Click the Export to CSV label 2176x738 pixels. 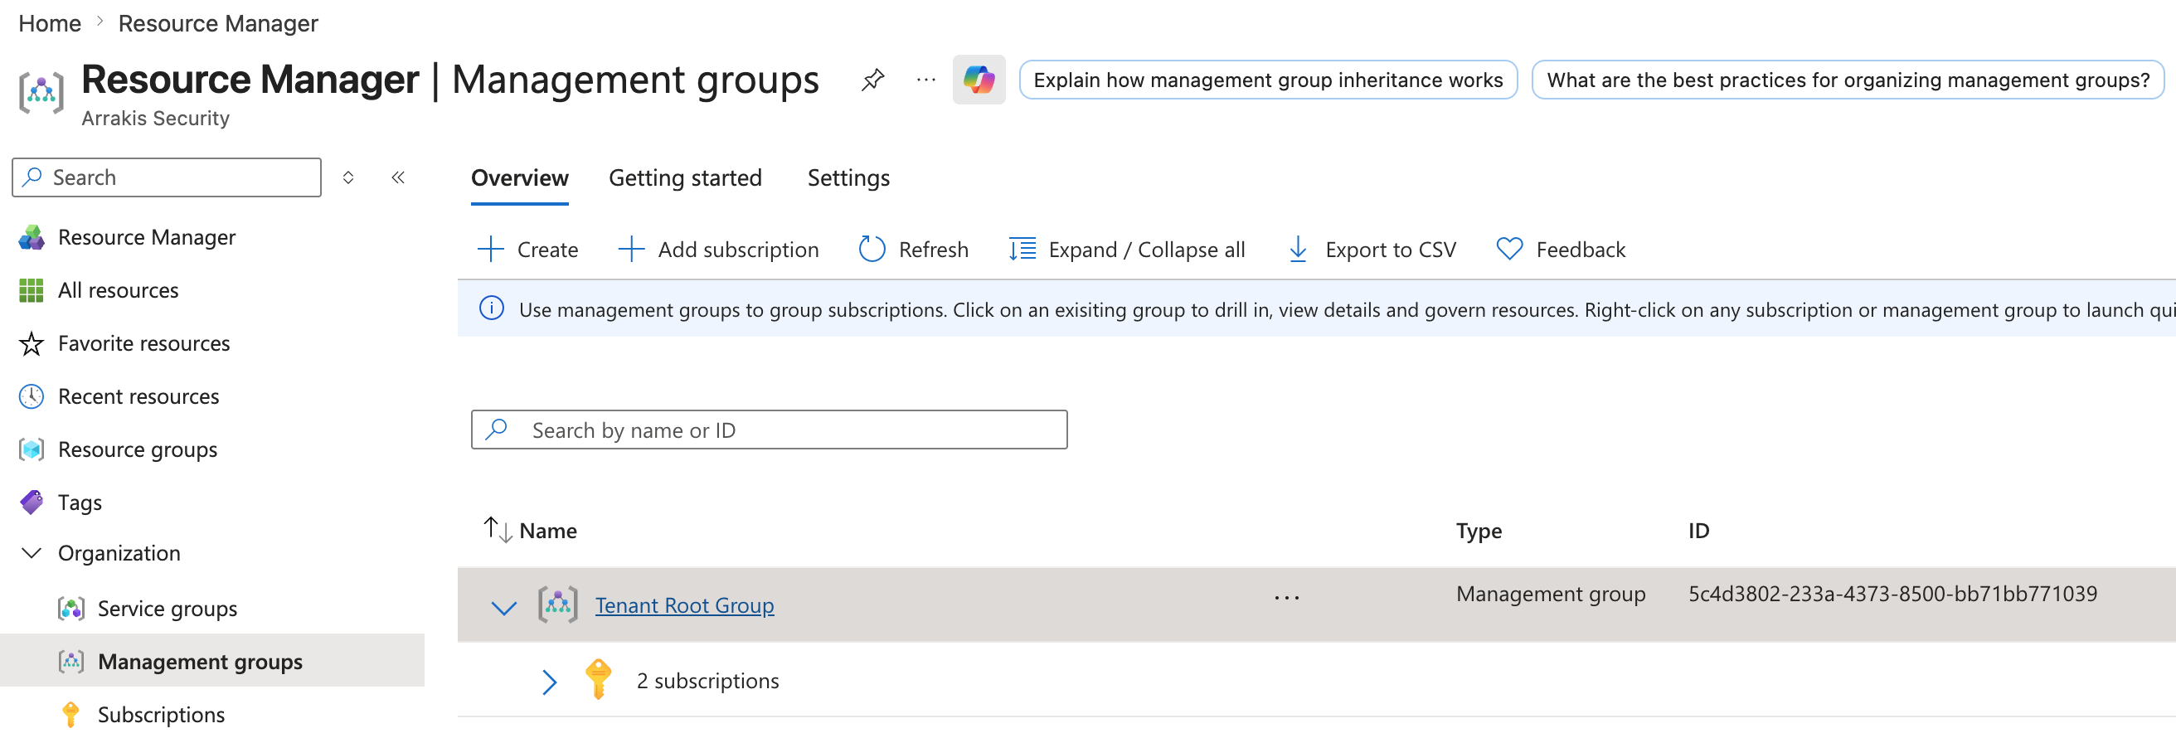tap(1391, 250)
